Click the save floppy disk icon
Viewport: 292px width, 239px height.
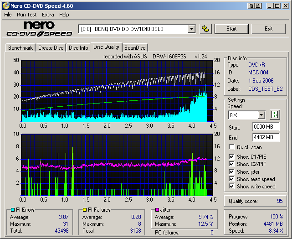click(258, 5)
